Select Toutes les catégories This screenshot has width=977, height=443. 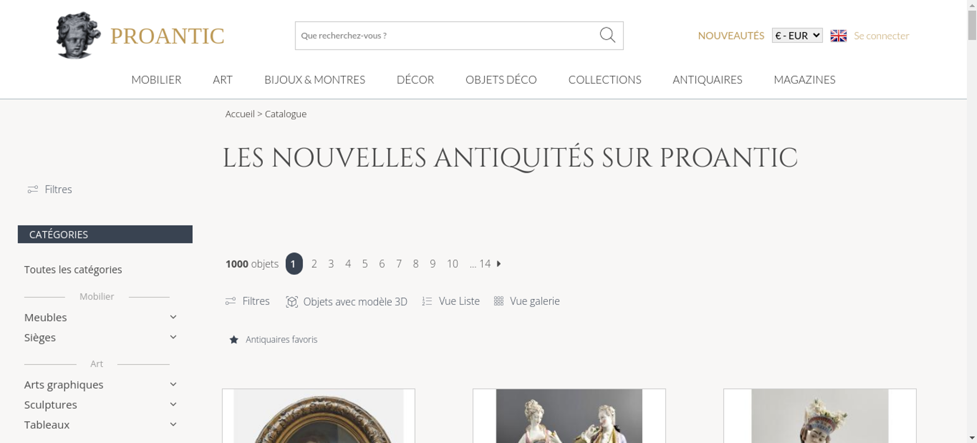73,270
